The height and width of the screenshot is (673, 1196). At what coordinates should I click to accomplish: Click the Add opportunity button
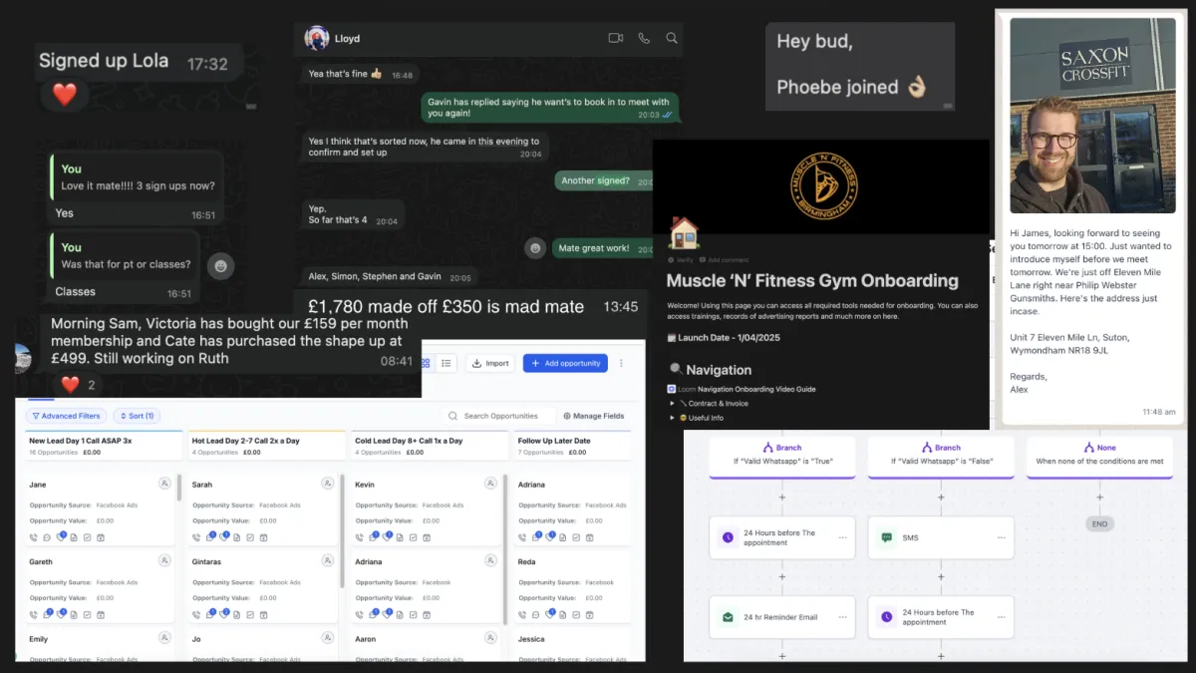tap(565, 363)
